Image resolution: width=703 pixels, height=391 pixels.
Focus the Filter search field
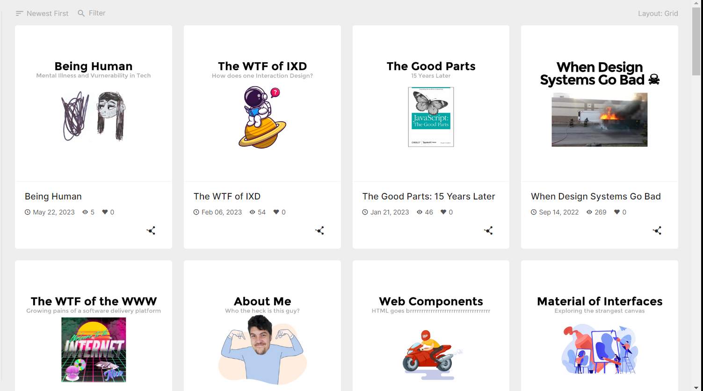tap(97, 13)
